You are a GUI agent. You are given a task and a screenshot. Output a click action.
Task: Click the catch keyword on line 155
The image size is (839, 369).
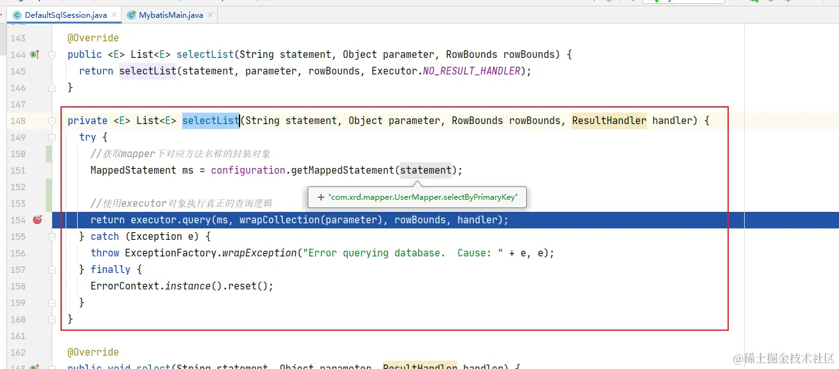[105, 237]
